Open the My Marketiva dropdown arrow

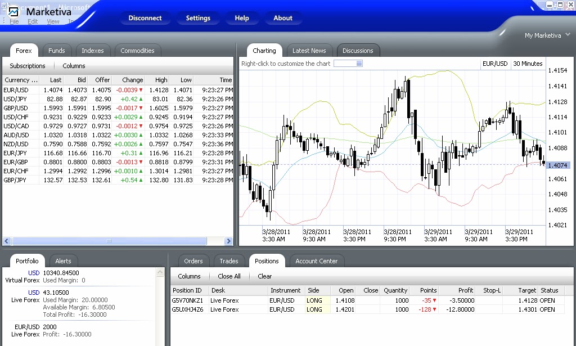coord(568,34)
